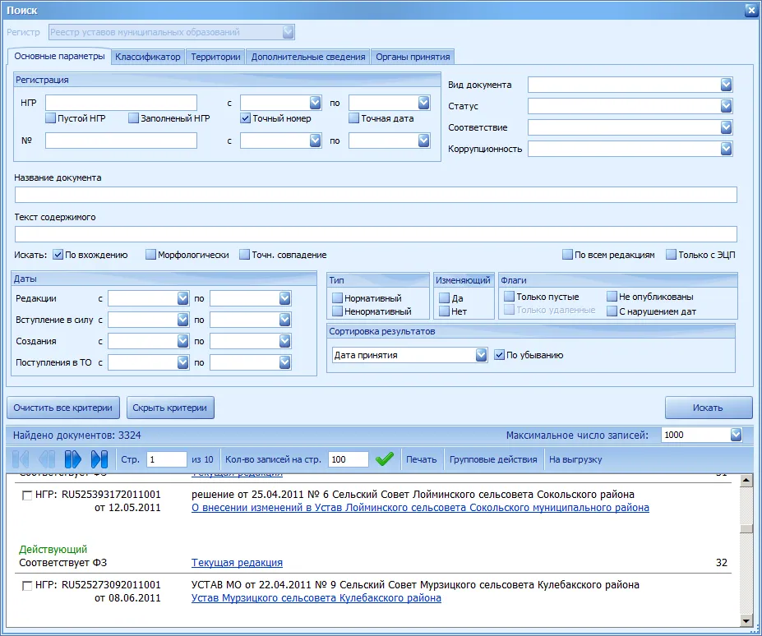Click the page number field

point(167,459)
